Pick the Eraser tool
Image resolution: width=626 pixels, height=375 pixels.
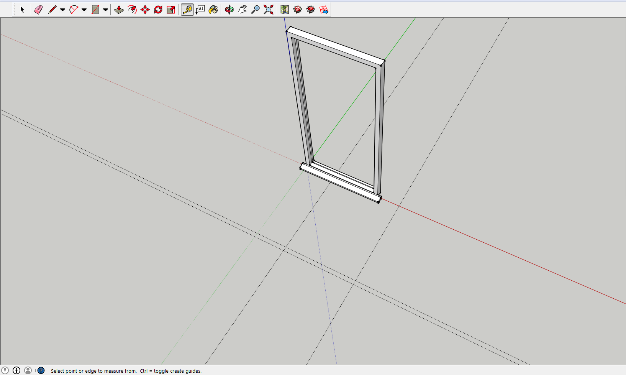38,10
